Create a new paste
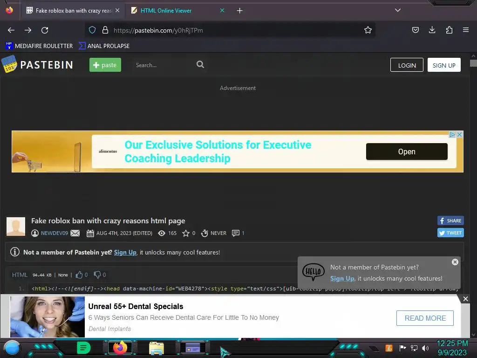 coord(105,65)
